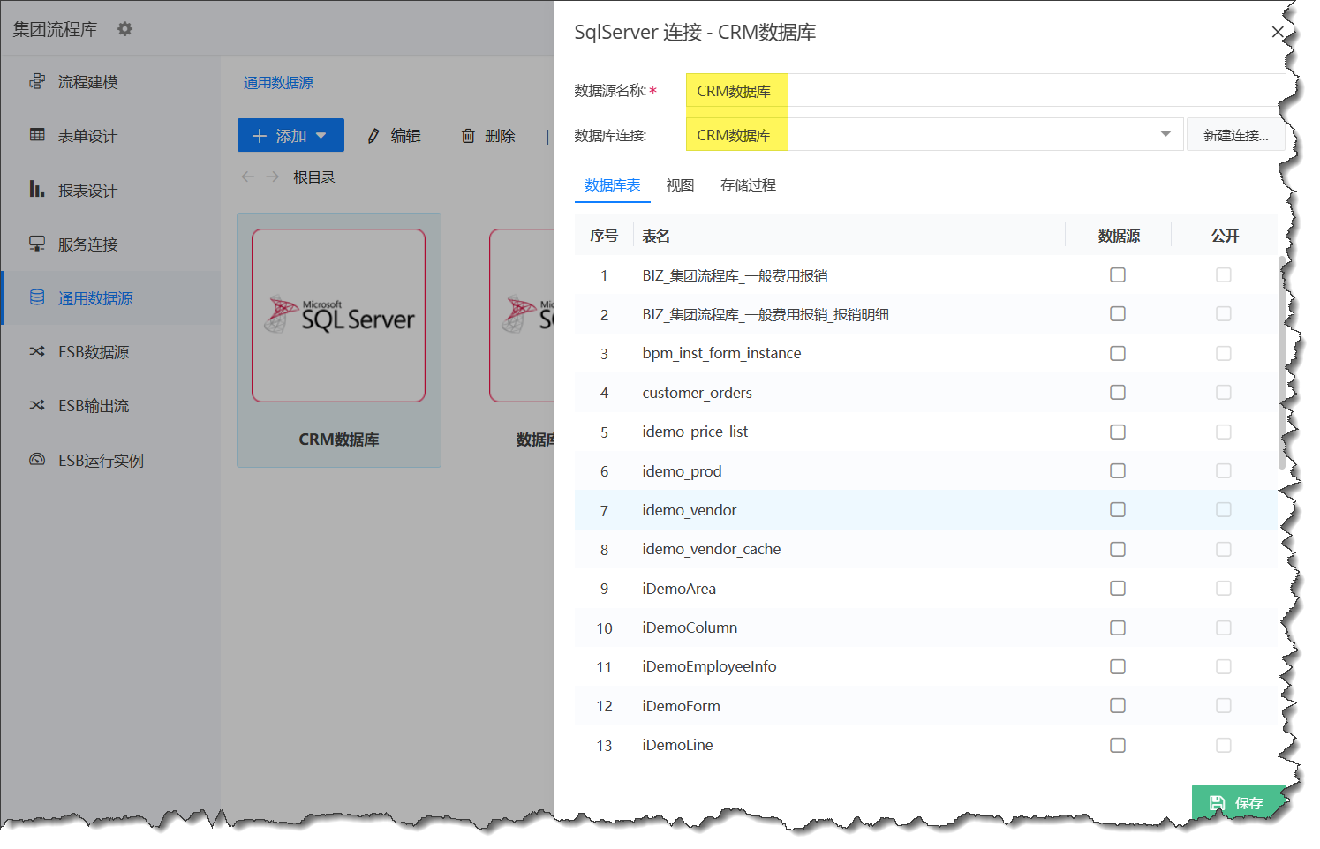Tick 数据源 checkbox for iDemoForm row
The image size is (1320, 849).
coord(1118,705)
